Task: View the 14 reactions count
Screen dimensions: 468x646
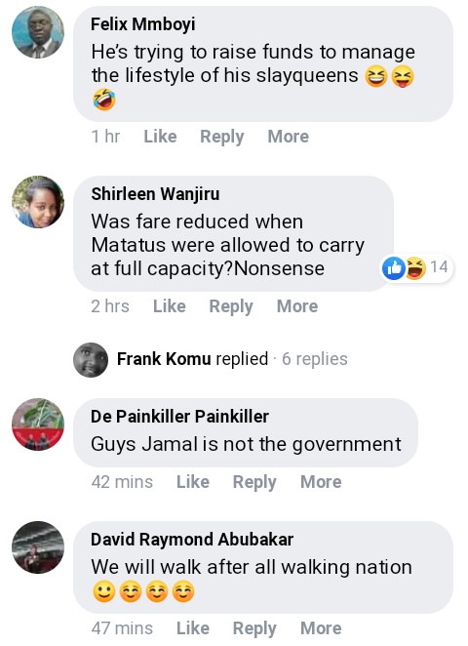Action: (x=439, y=267)
